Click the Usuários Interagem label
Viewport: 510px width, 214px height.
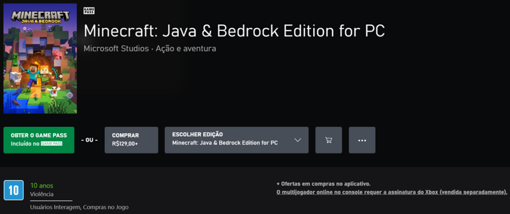[x=55, y=207]
